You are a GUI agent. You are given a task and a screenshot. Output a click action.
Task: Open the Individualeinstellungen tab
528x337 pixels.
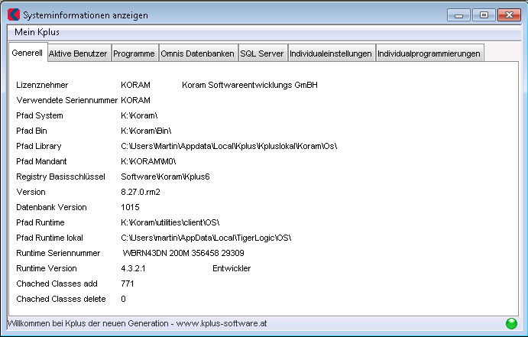(330, 53)
